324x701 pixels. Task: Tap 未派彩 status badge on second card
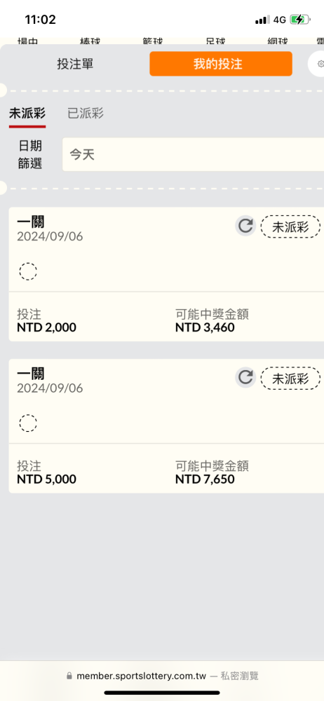click(290, 379)
